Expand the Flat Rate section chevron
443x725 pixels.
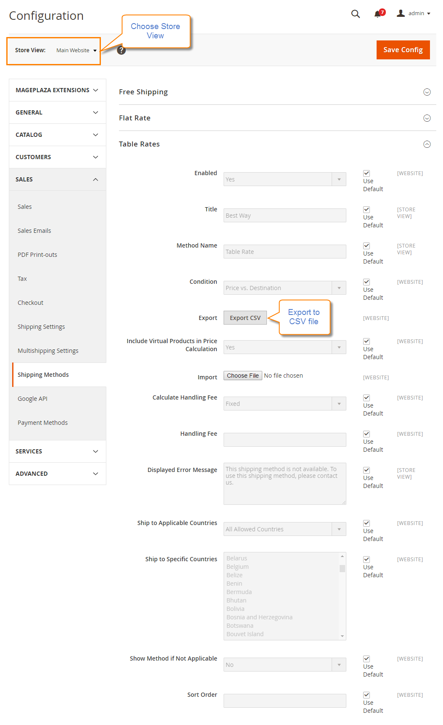(427, 118)
